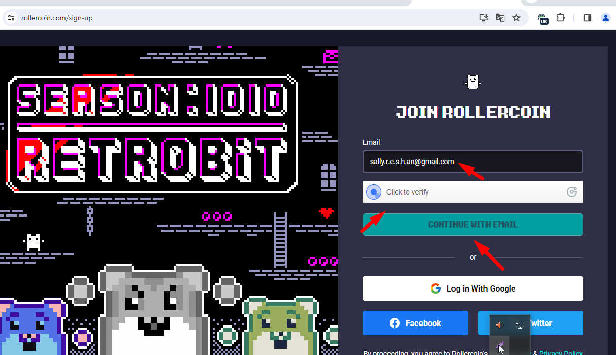Click the GeeTest logo icon in captcha box
Viewport: 616px width, 355px height.
pos(572,192)
